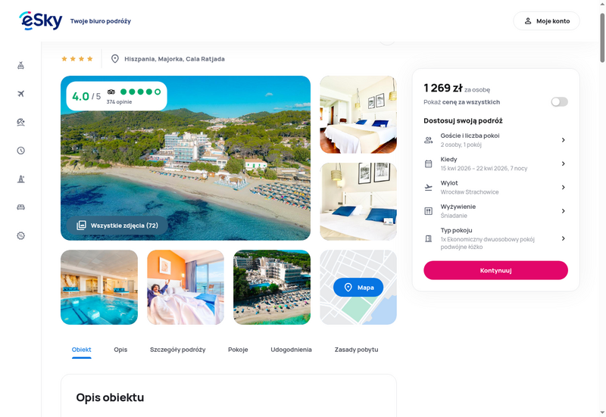The height and width of the screenshot is (417, 606).
Task: Expand the Typ pokoju room type row
Action: point(495,238)
